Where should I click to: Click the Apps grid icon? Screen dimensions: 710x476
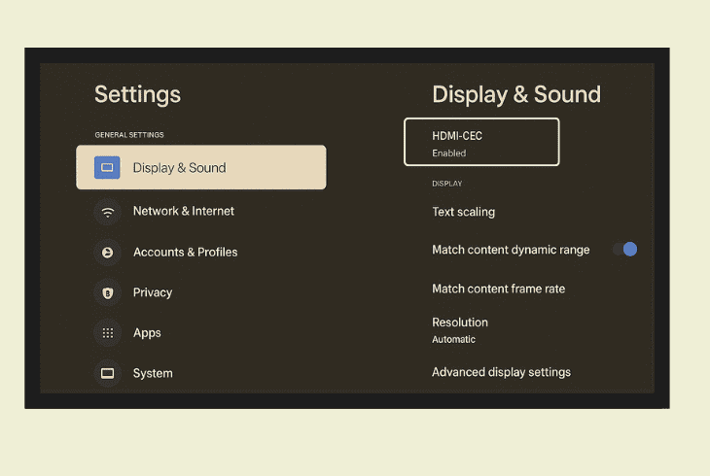[x=107, y=333]
